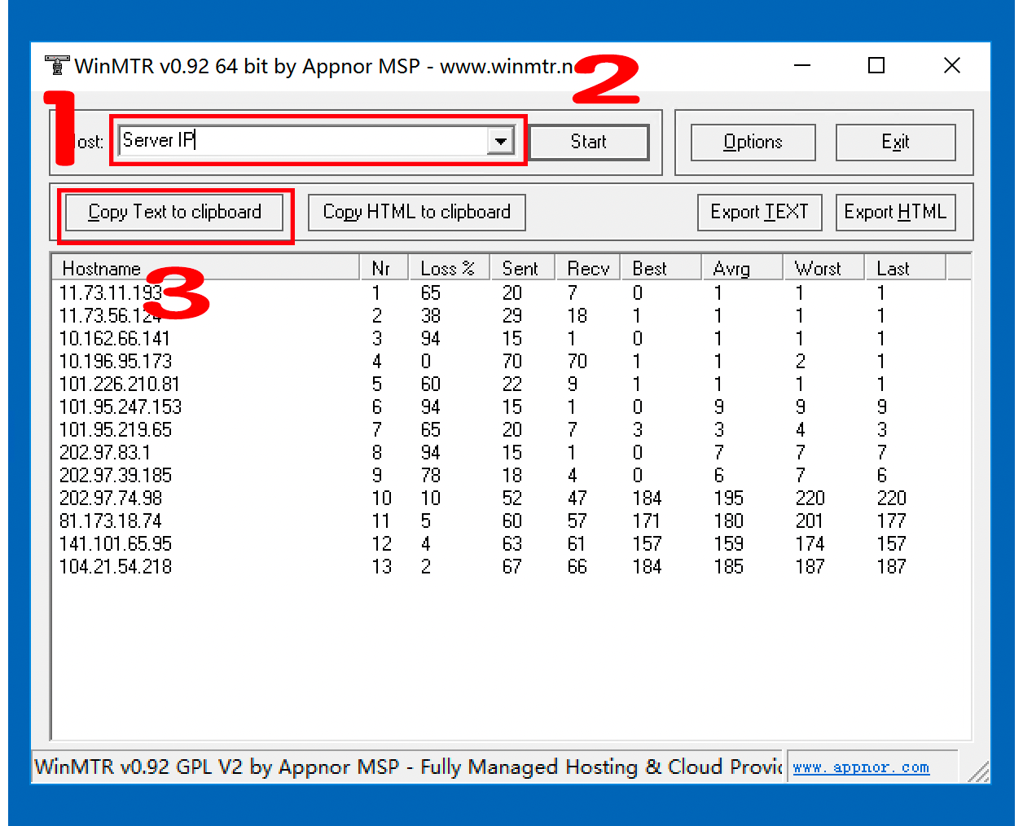Image resolution: width=1023 pixels, height=826 pixels.
Task: Minimize the WinMTR window
Action: pyautogui.click(x=802, y=65)
